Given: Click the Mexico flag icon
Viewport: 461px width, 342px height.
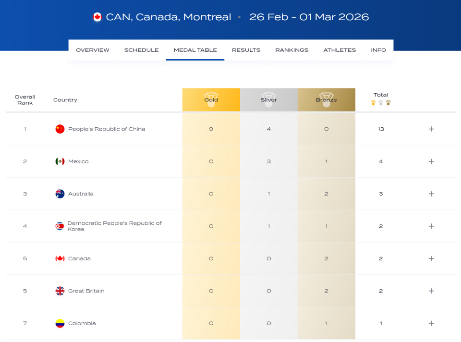Looking at the screenshot, I should click(x=60, y=161).
